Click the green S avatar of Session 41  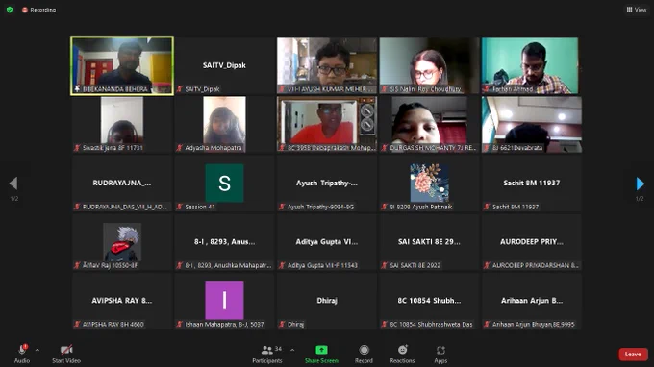(x=224, y=183)
